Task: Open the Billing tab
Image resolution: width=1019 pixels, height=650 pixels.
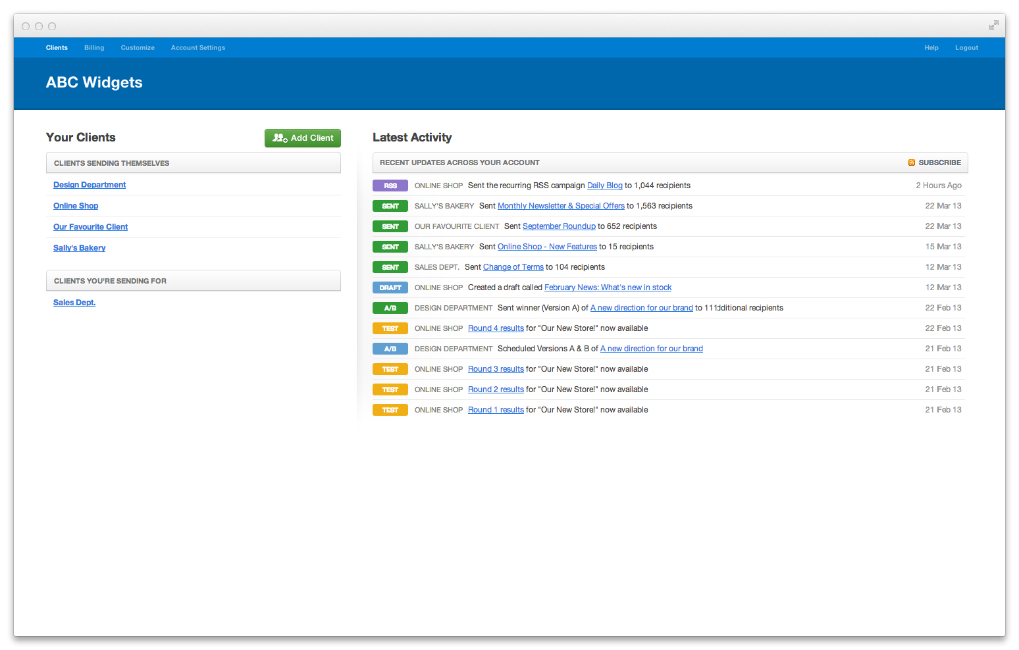Action: tap(94, 47)
